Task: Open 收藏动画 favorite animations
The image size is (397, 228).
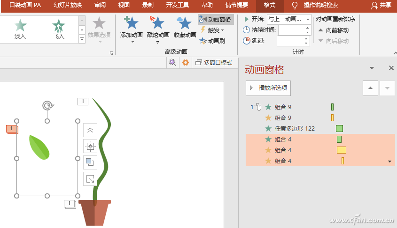Action: (x=185, y=28)
